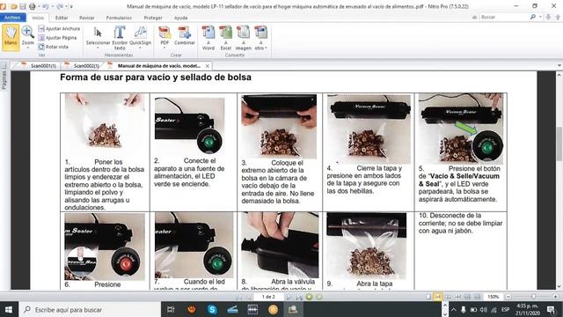Open Task View on the taskbar
563x317 pixels.
[171, 309]
